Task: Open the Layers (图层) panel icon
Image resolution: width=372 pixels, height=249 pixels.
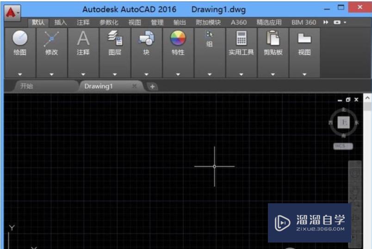Action: (115, 38)
